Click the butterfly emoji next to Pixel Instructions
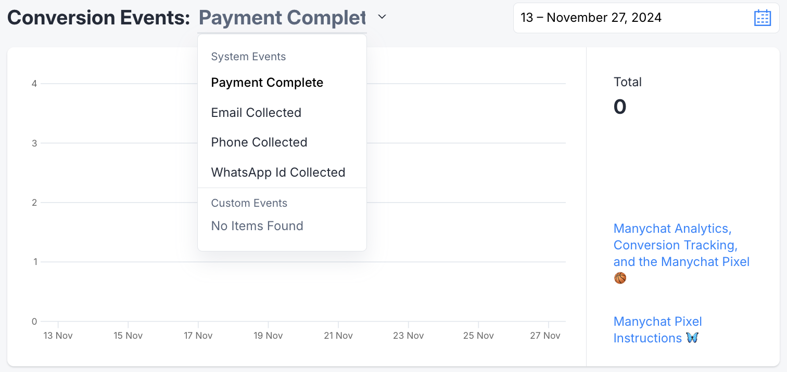This screenshot has height=372, width=787. point(692,338)
